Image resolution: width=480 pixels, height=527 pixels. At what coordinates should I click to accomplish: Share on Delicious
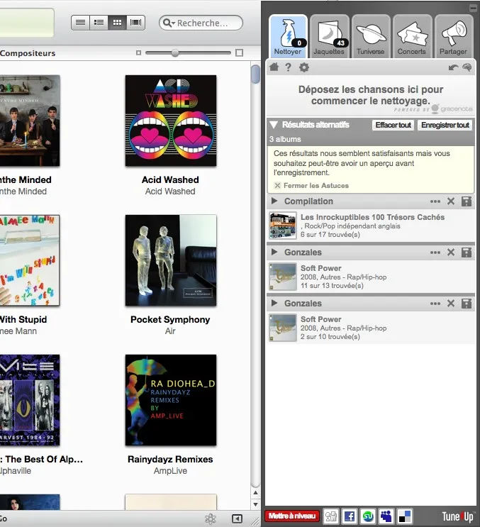point(405,516)
